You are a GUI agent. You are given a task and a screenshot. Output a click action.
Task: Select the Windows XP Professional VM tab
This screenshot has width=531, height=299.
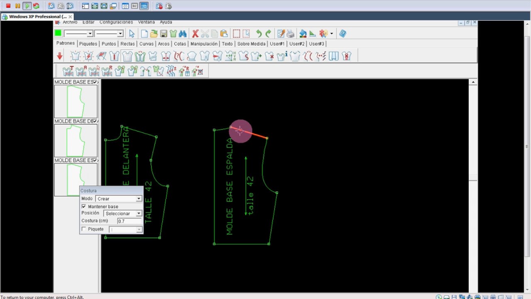[x=37, y=17]
